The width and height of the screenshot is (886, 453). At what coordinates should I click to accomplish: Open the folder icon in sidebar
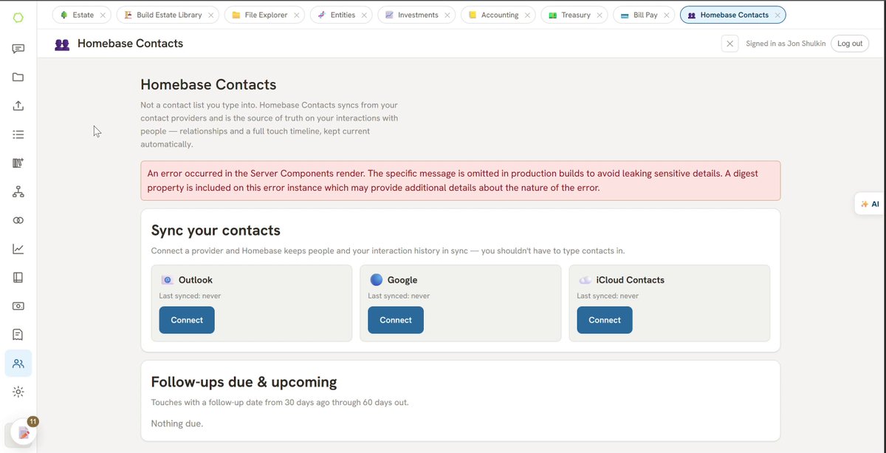point(18,78)
